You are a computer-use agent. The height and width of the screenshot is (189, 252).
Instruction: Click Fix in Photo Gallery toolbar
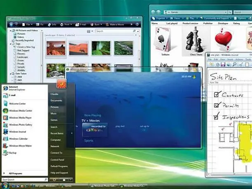point(40,24)
